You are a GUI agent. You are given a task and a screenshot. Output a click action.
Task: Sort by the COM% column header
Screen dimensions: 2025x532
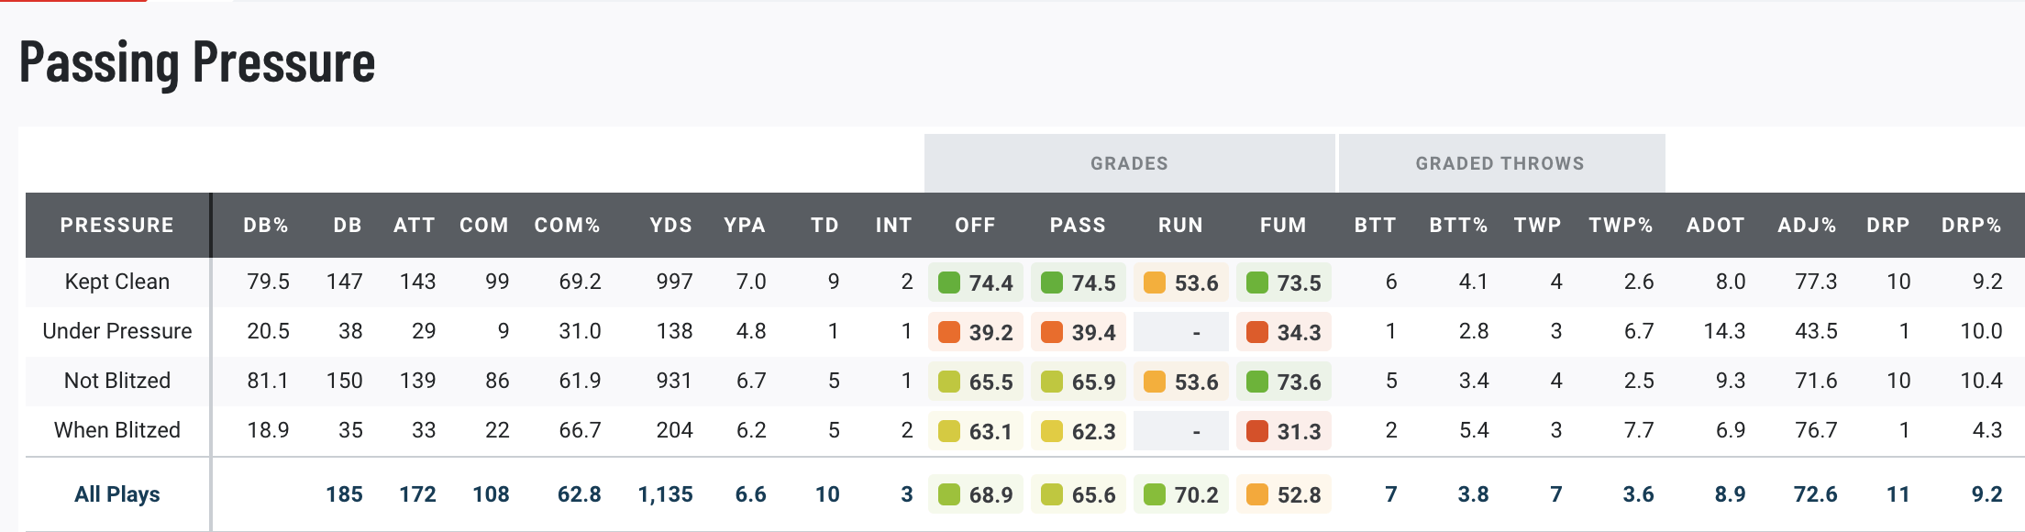click(567, 226)
